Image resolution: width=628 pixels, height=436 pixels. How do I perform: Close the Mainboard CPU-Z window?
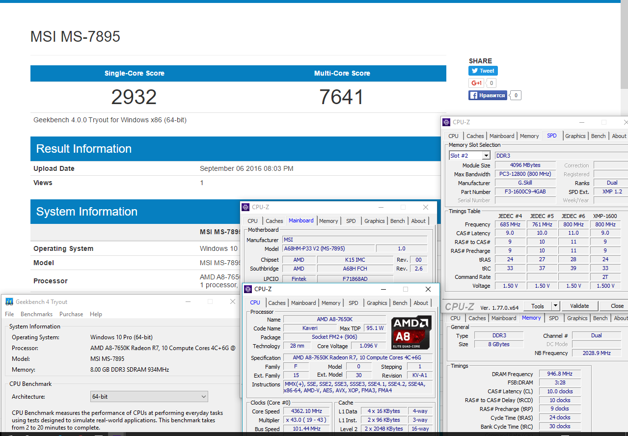(x=426, y=207)
